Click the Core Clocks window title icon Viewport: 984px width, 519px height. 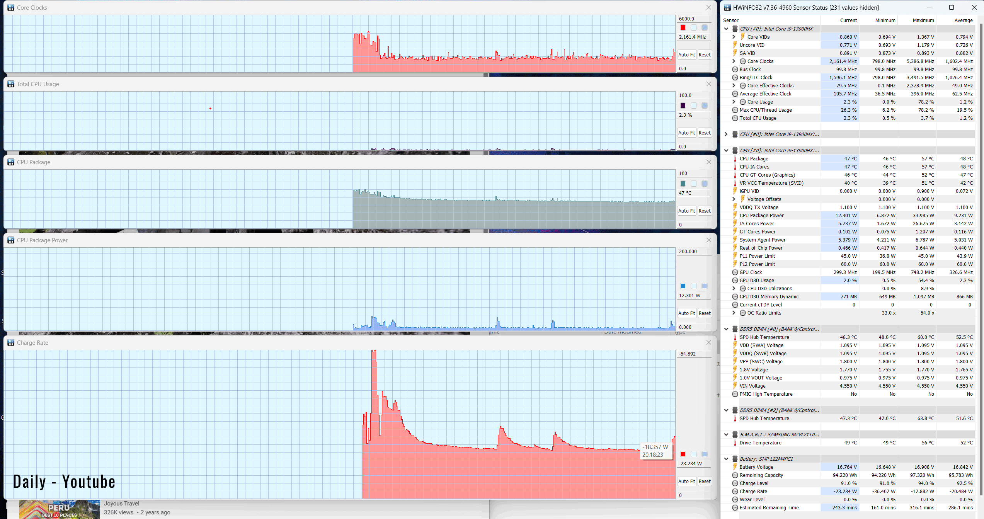[x=11, y=7]
